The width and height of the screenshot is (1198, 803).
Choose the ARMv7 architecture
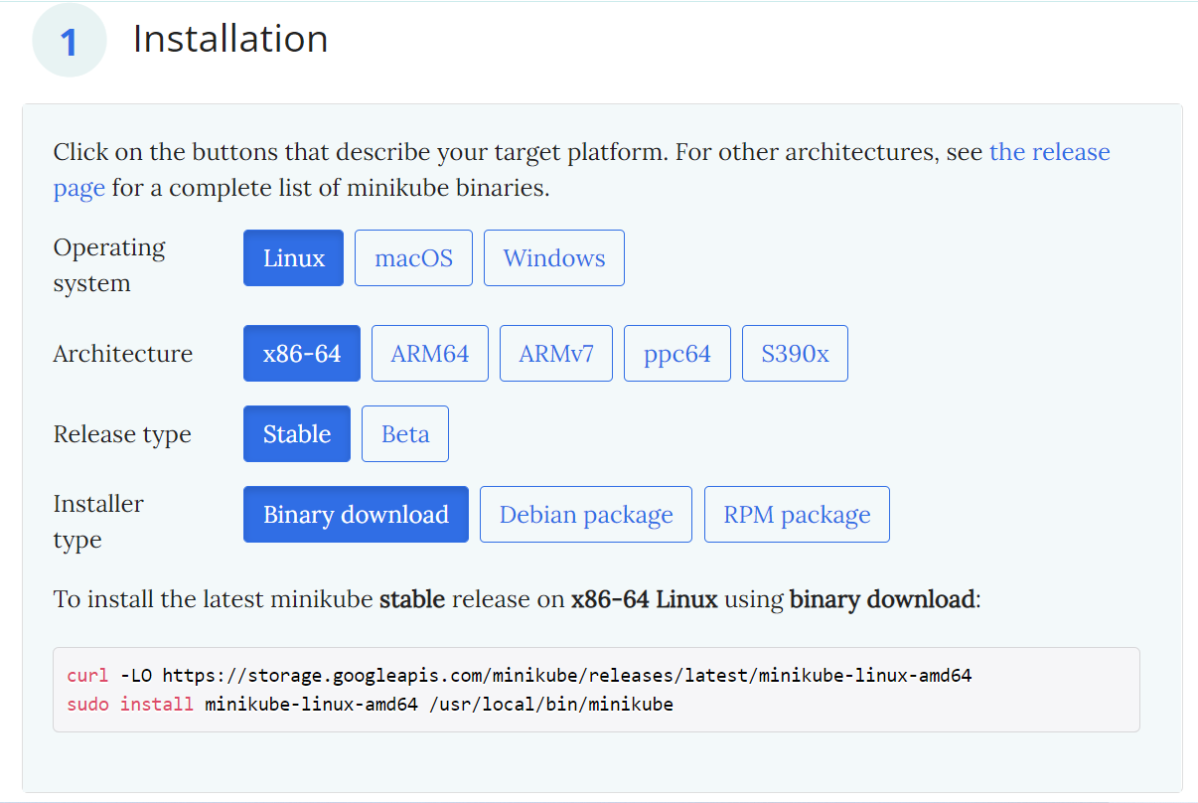pyautogui.click(x=555, y=354)
